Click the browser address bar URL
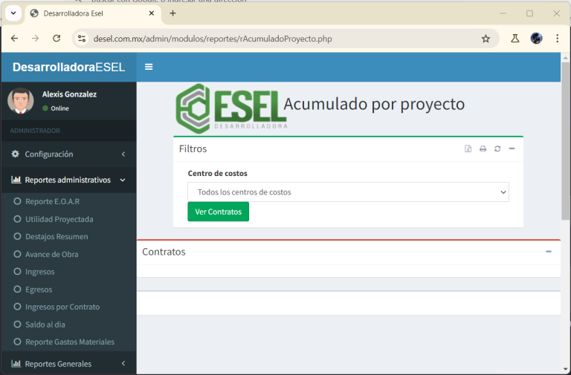Viewport: 571px width, 375px height. tap(213, 39)
